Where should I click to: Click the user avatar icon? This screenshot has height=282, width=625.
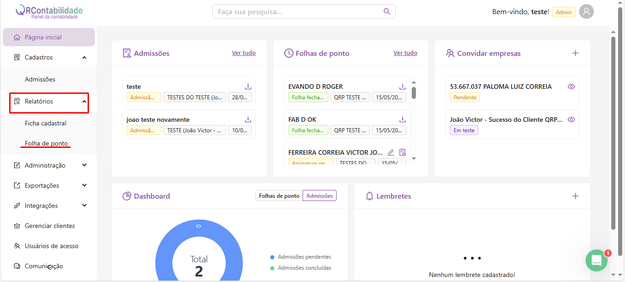(586, 12)
